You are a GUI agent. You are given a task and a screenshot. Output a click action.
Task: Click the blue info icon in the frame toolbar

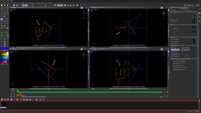43,100
